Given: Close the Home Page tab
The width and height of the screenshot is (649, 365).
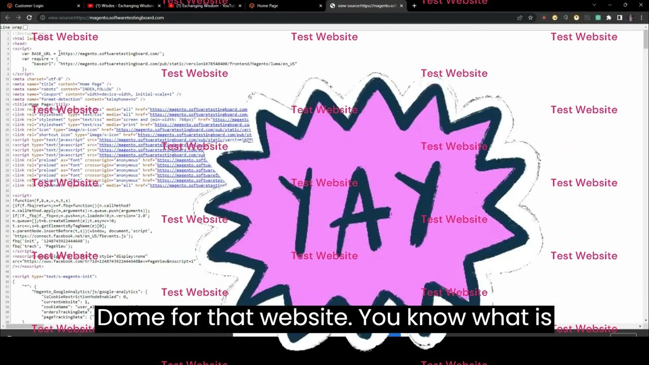Looking at the screenshot, I should pos(321,6).
